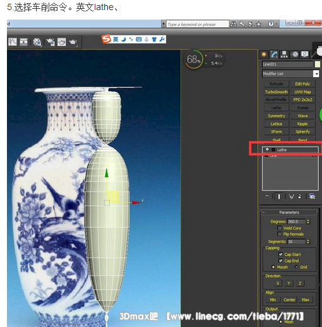This screenshot has width=322, height=327.
Task: Open Sogou soft keyboard icon
Action: [139, 39]
